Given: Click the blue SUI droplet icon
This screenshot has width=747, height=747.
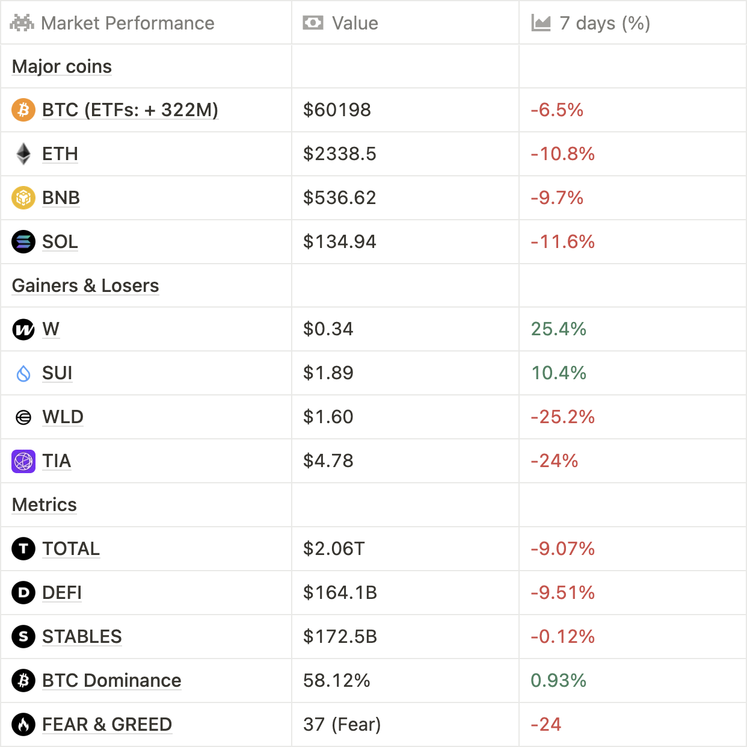Looking at the screenshot, I should [x=23, y=373].
